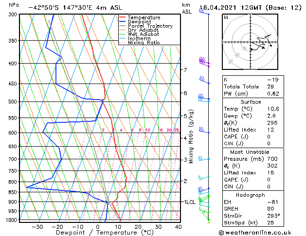
Task: Click the "-30" temperature axis label
Action: click(37, 227)
